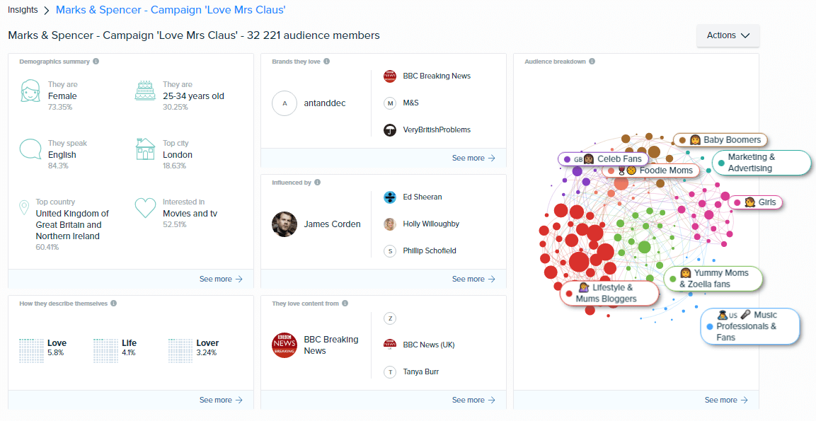Viewport: 816px width, 421px height.
Task: Show info for They love content from
Action: pos(345,304)
